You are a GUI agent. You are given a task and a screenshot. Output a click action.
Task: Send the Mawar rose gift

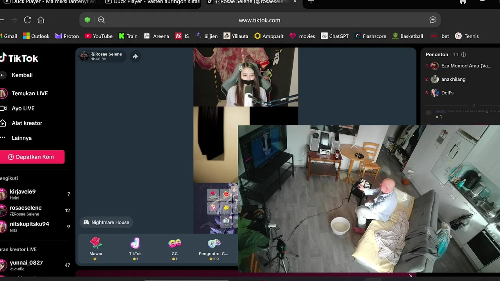pyautogui.click(x=96, y=248)
